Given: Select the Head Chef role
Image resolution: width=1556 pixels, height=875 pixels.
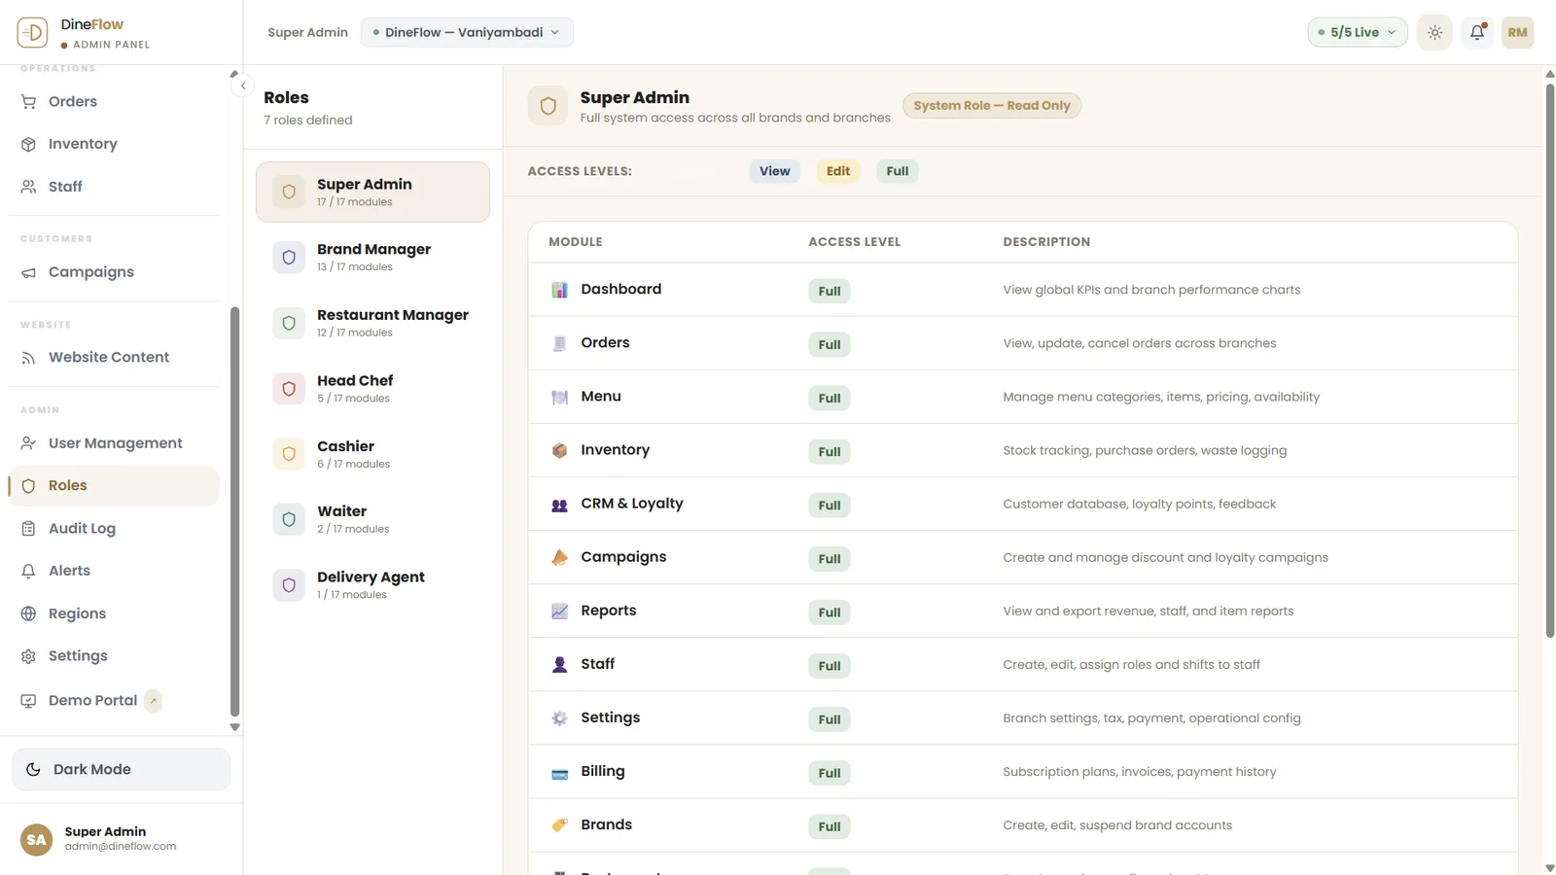Looking at the screenshot, I should click(x=372, y=389).
